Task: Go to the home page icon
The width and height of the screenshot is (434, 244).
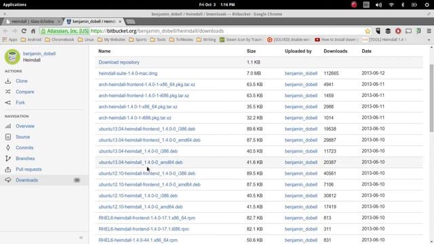Action: [33, 31]
